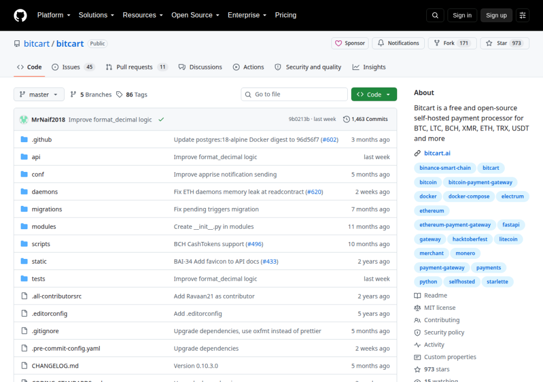This screenshot has width=543, height=382.
Task: Expand the Open Source menu
Action: 195,15
